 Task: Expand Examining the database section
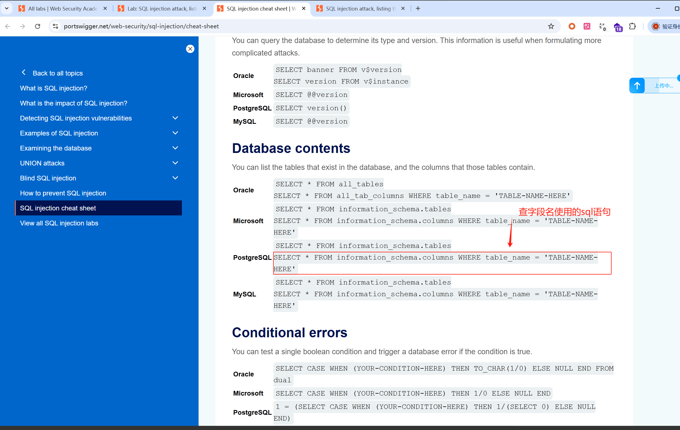pyautogui.click(x=175, y=148)
